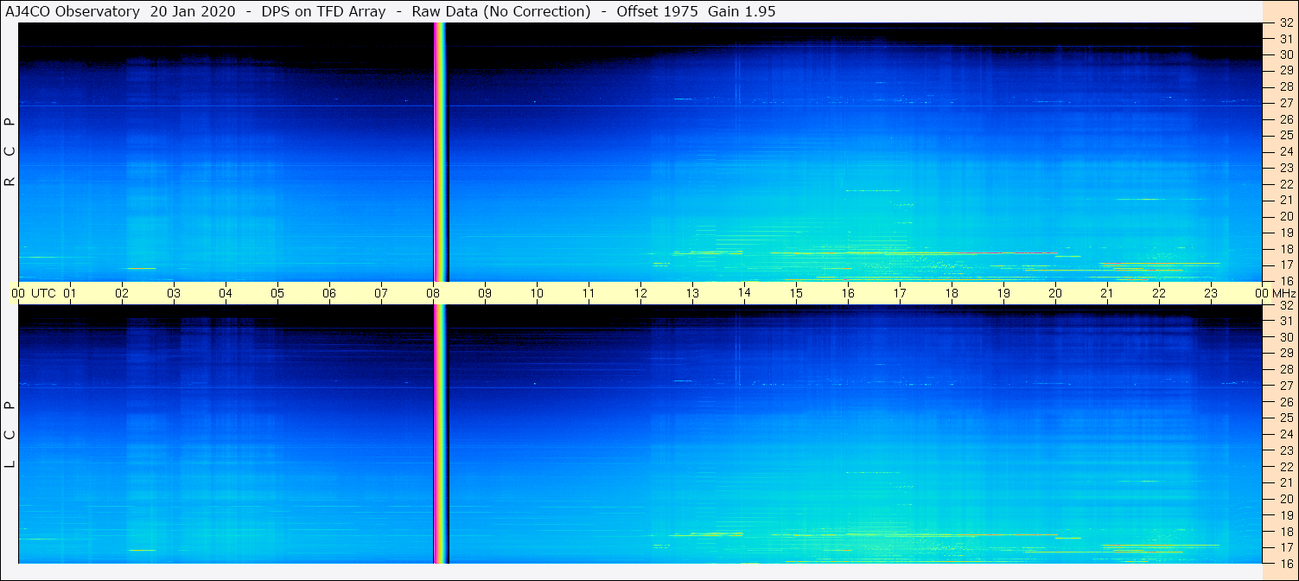Screen dimensions: 1299x581
Task: Click the rainbow calibration stripe in LCP panel
Action: point(440,434)
